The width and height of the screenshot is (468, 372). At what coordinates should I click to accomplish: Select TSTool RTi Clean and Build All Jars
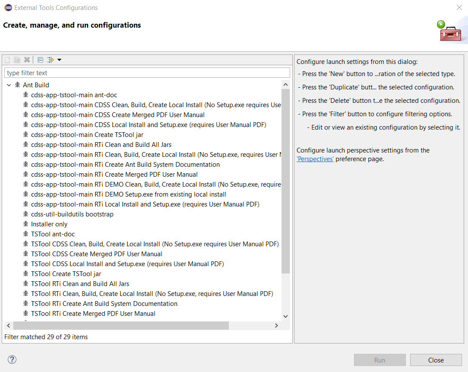tap(80, 284)
